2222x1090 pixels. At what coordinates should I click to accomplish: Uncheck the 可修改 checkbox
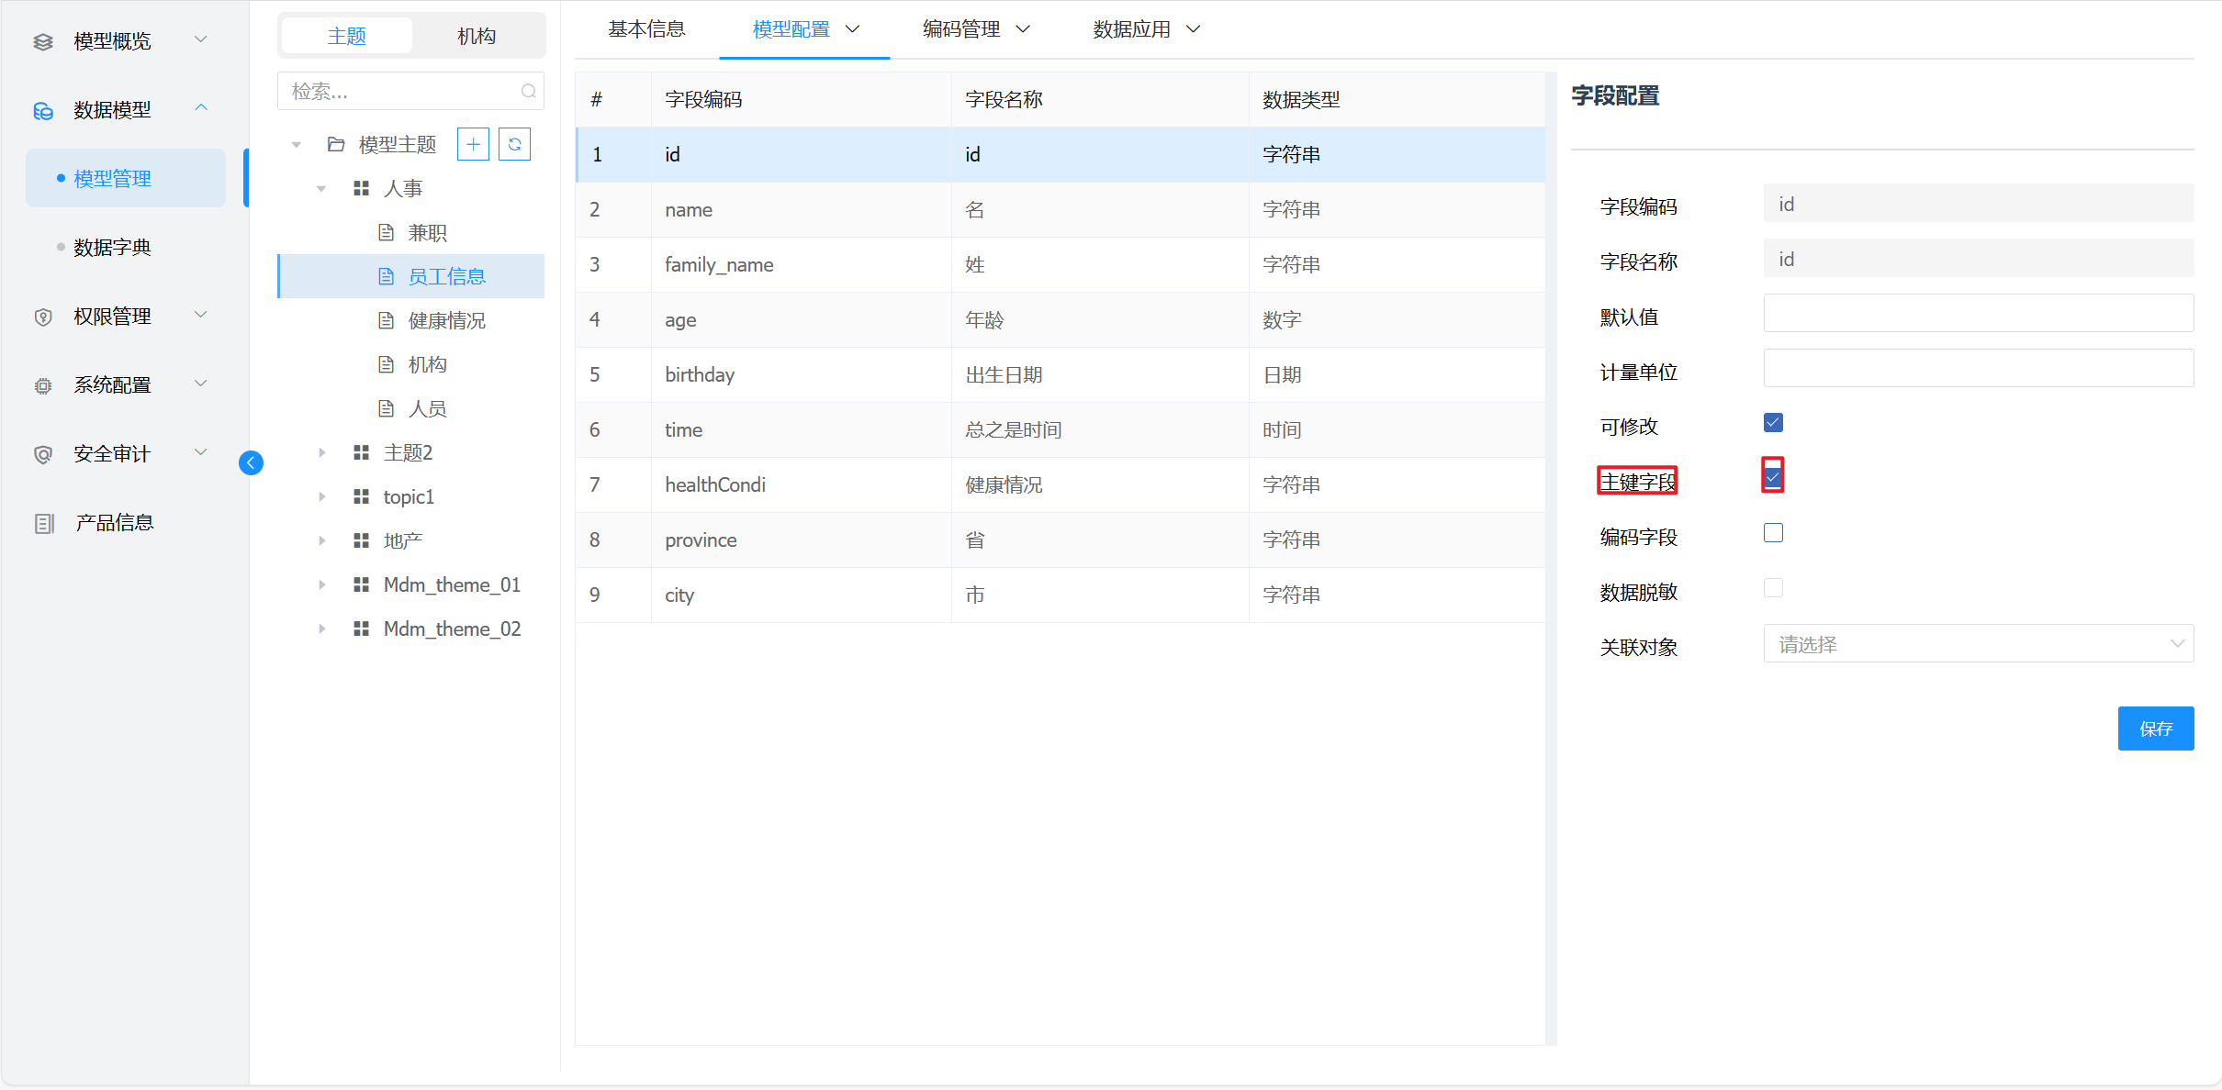tap(1773, 423)
